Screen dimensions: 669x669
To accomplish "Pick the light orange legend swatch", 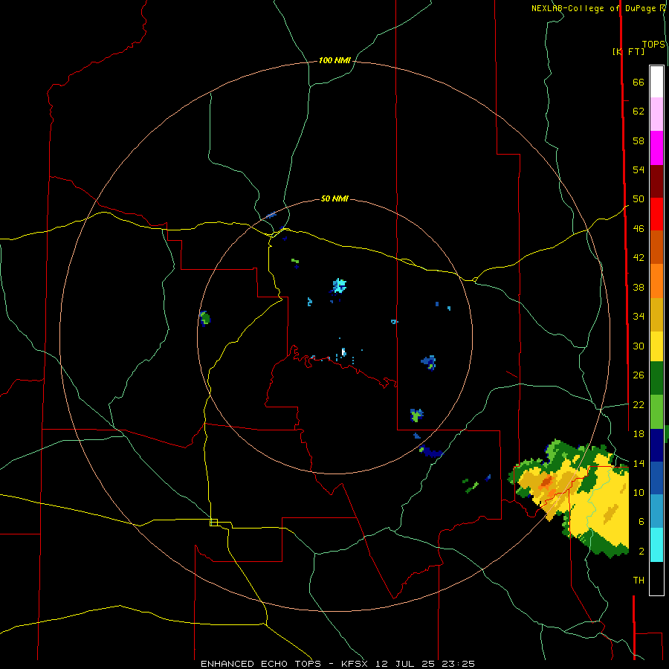I will pos(656,281).
